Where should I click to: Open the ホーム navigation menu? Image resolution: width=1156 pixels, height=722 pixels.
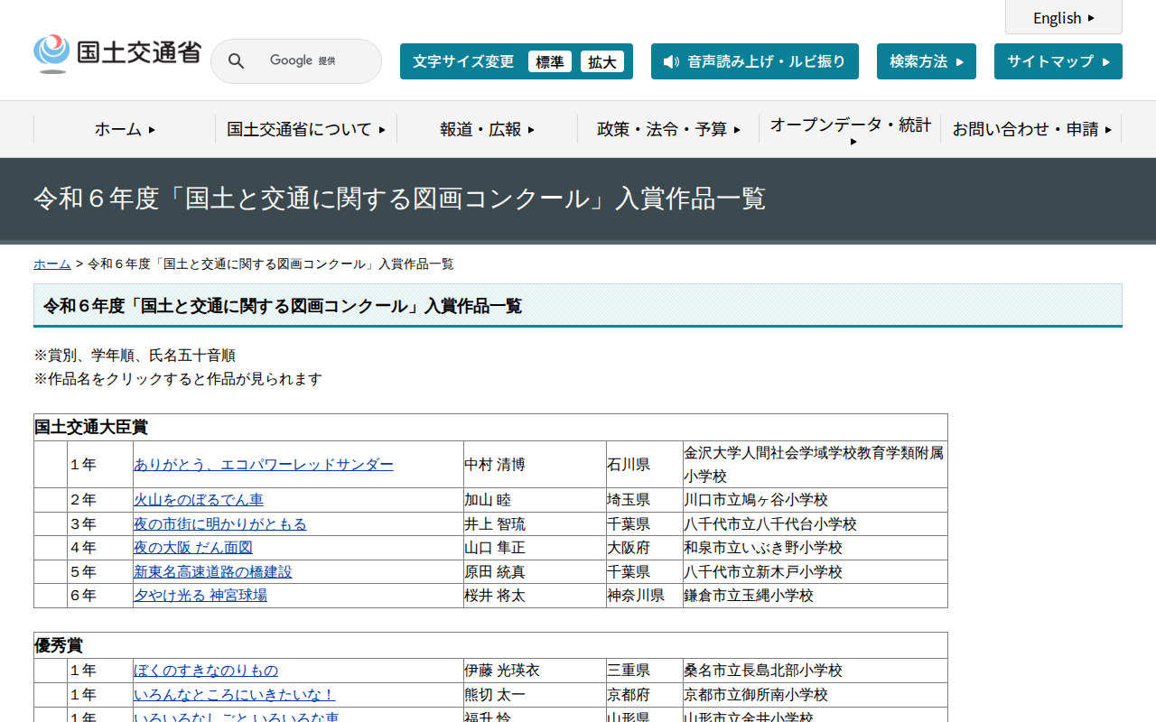point(125,129)
